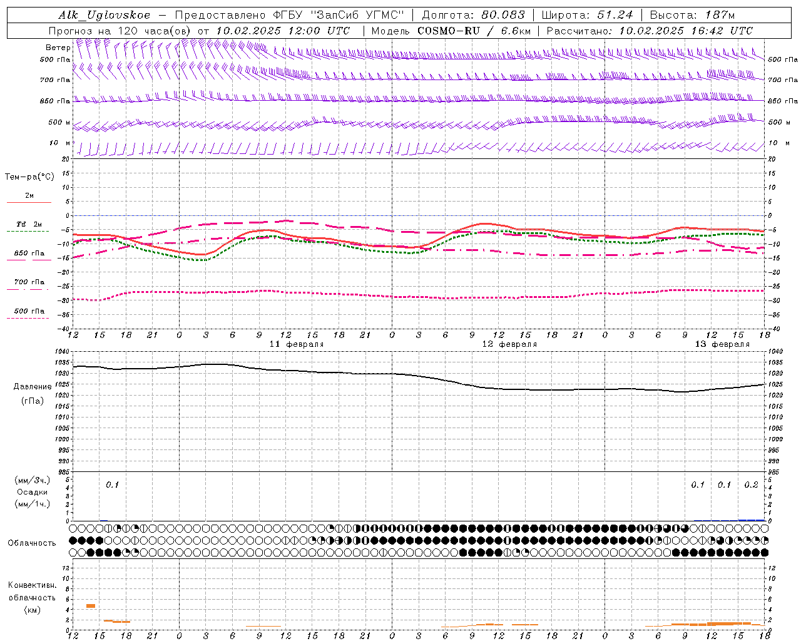801x641 pixels.
Task: Click the "12 февраля" date label
Action: click(x=509, y=344)
